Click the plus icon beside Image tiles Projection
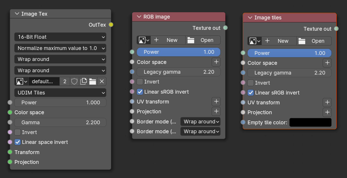 click(327, 112)
